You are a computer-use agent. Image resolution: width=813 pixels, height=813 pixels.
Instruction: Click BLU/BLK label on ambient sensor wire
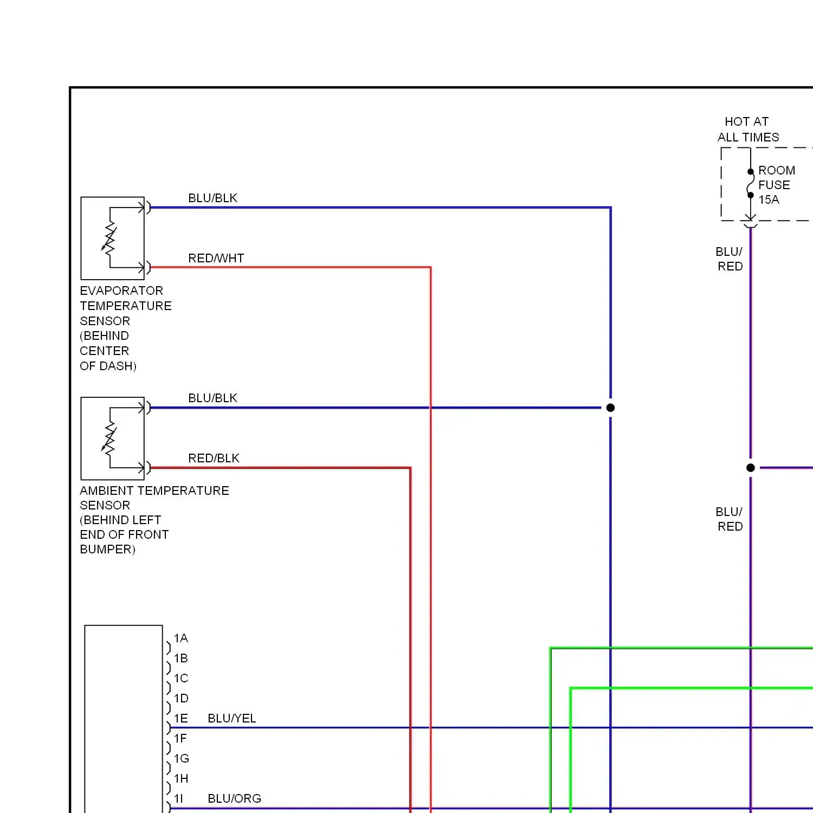pyautogui.click(x=212, y=398)
